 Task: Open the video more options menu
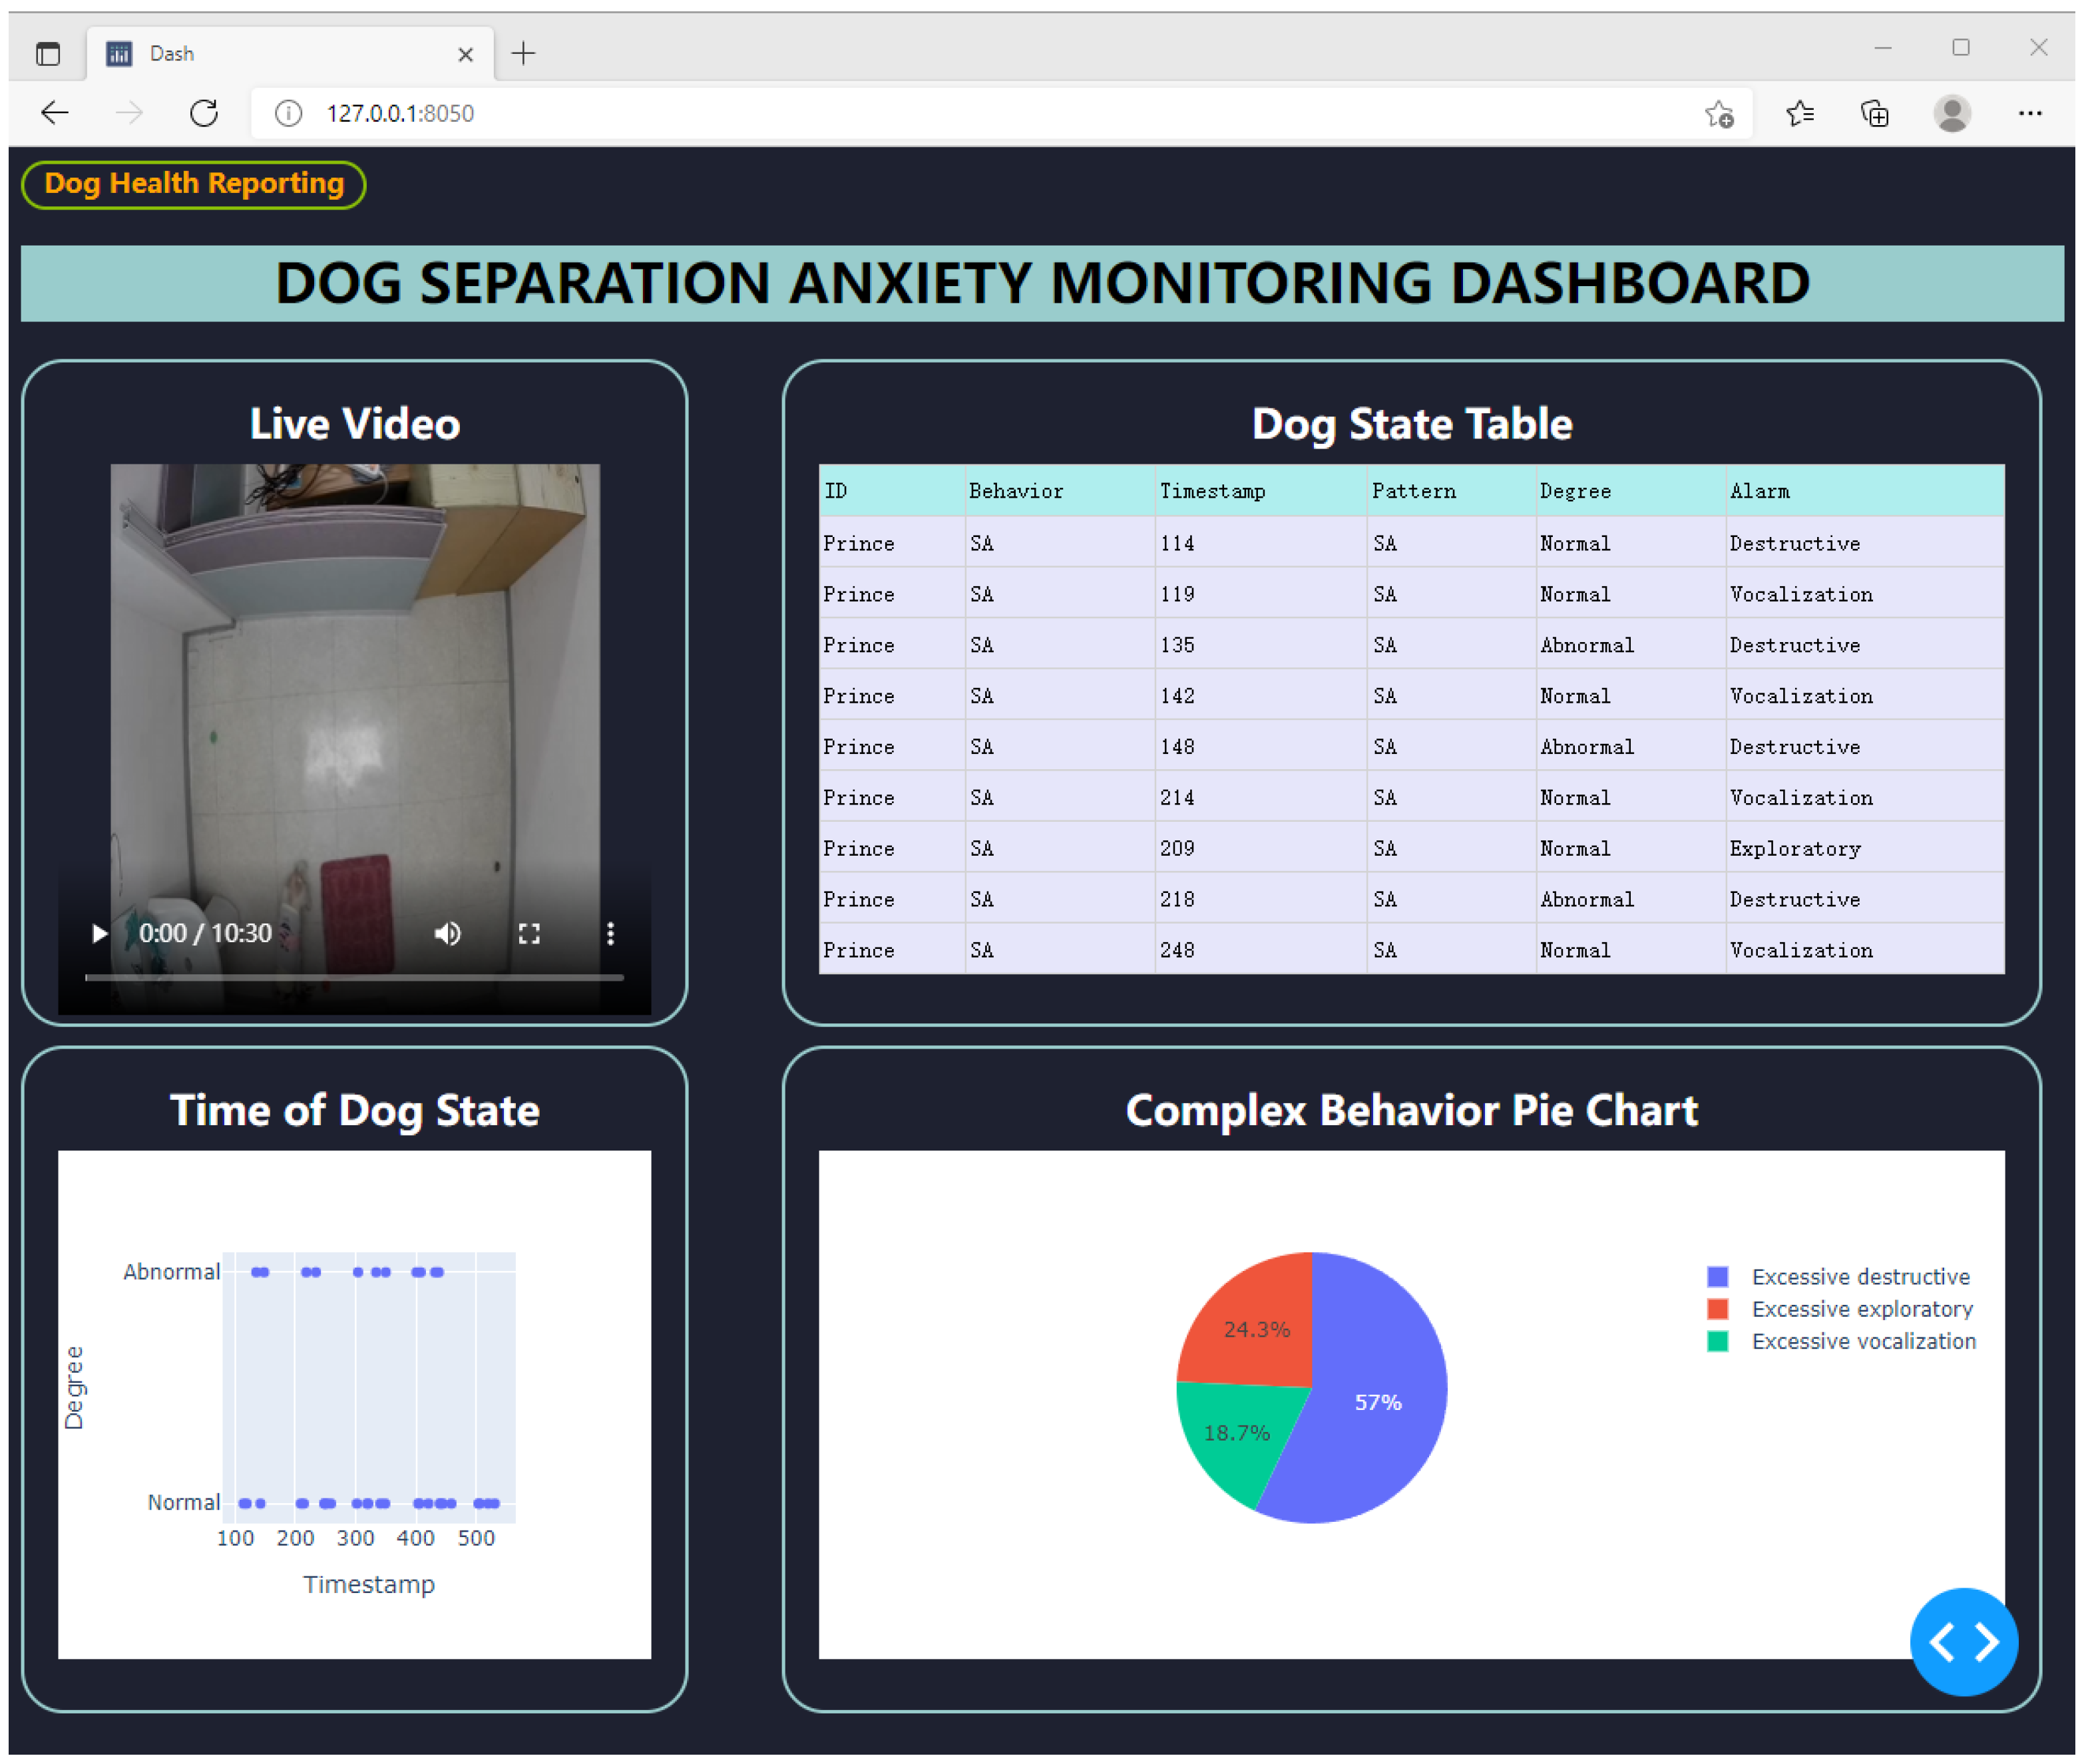click(x=610, y=933)
